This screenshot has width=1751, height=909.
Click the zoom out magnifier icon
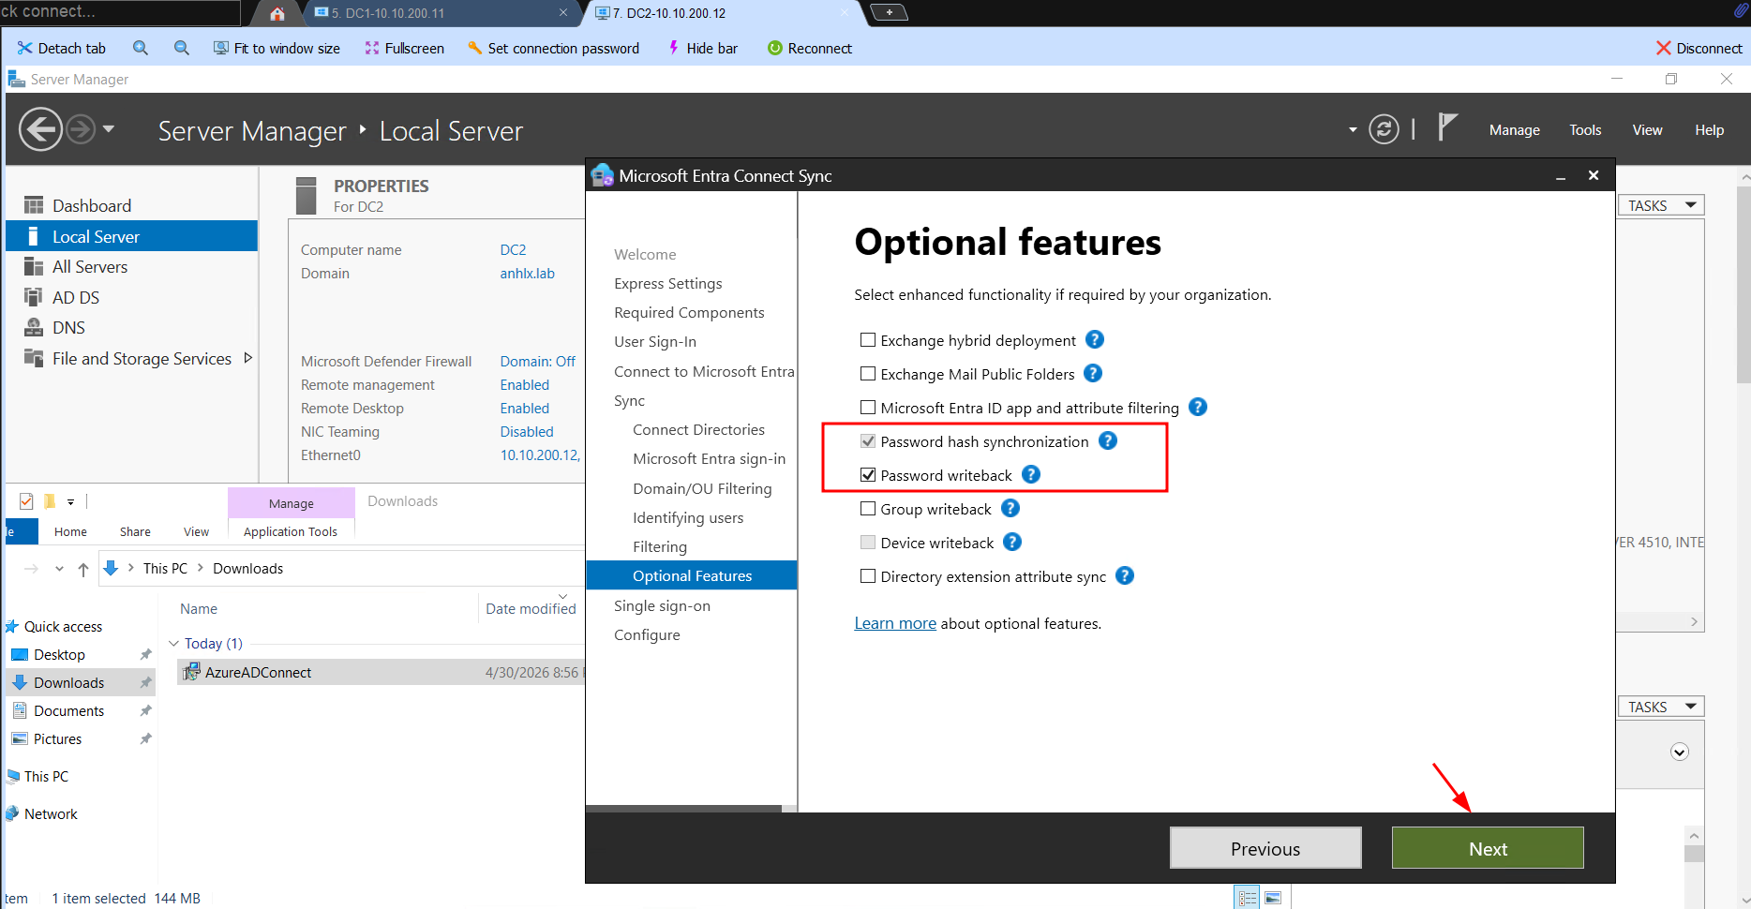click(x=182, y=48)
